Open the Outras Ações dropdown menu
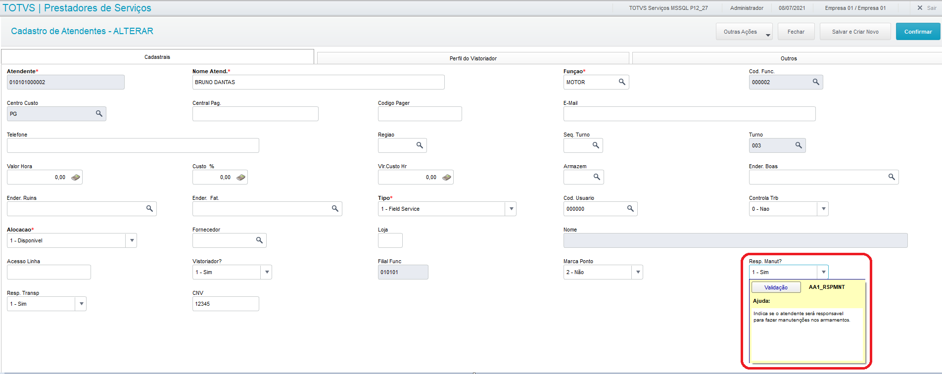Screen dimensions: 942x374 744,32
